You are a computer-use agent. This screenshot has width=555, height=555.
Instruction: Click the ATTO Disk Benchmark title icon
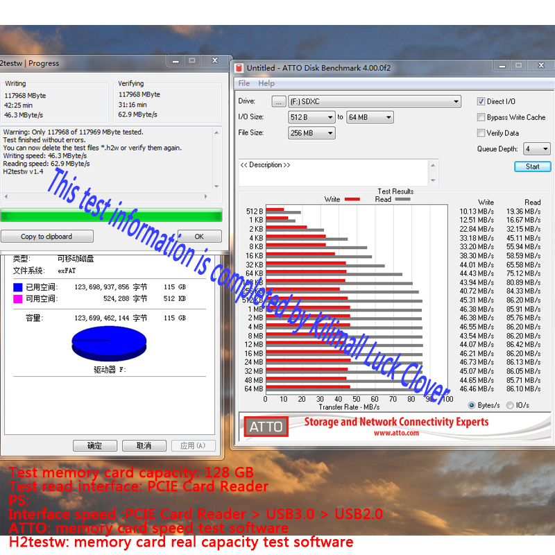point(239,67)
